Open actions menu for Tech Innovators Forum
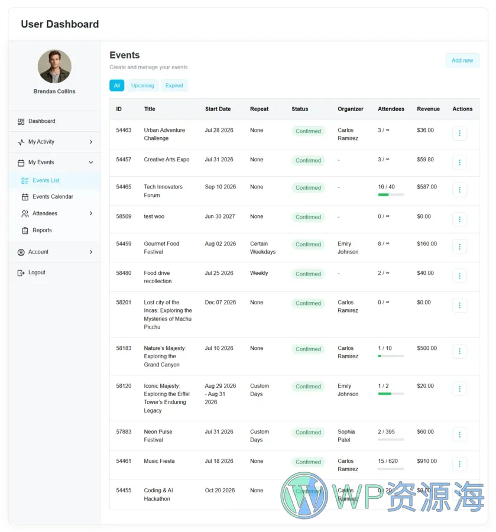This screenshot has width=496, height=532. click(x=459, y=190)
